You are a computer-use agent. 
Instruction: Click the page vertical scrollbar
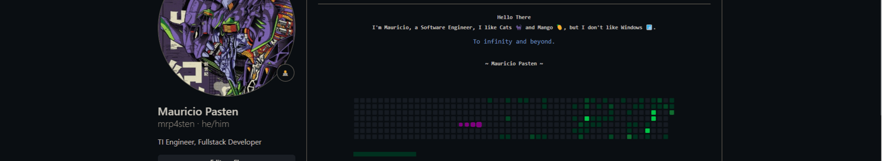point(885,69)
